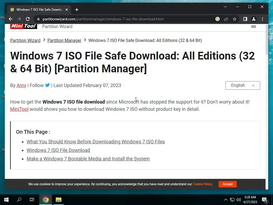Click the address bar URL

point(103,19)
